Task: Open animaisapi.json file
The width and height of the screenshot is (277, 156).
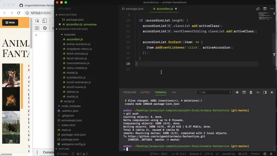Action: (71, 120)
